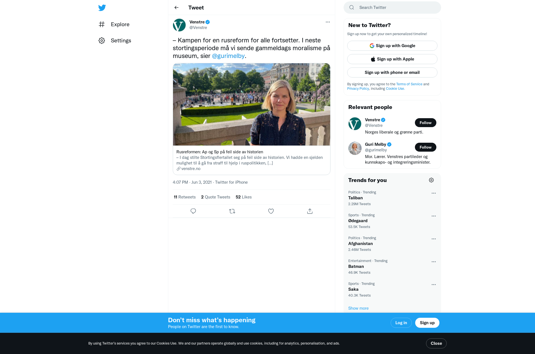The height and width of the screenshot is (354, 535).
Task: Open Privacy Policy link
Action: click(x=358, y=89)
